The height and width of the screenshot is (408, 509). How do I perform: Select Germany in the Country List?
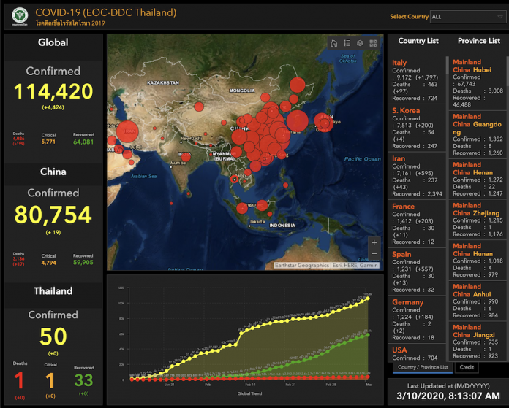pos(417,320)
